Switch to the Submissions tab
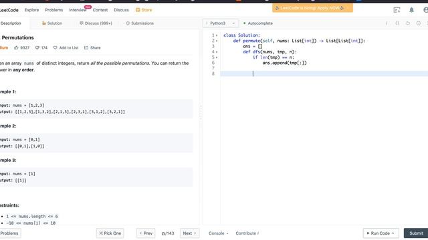The height and width of the screenshot is (240, 428). 140,23
